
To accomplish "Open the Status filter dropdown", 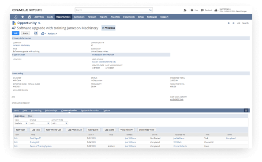I will [40, 124].
